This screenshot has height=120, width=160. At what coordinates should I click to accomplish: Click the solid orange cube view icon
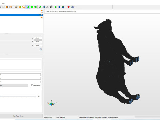point(7,7)
